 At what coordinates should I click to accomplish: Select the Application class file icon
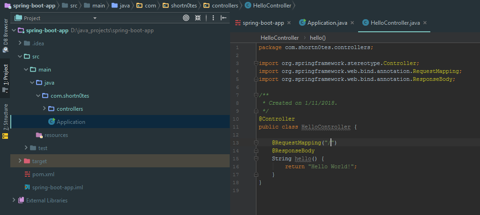pyautogui.click(x=52, y=122)
